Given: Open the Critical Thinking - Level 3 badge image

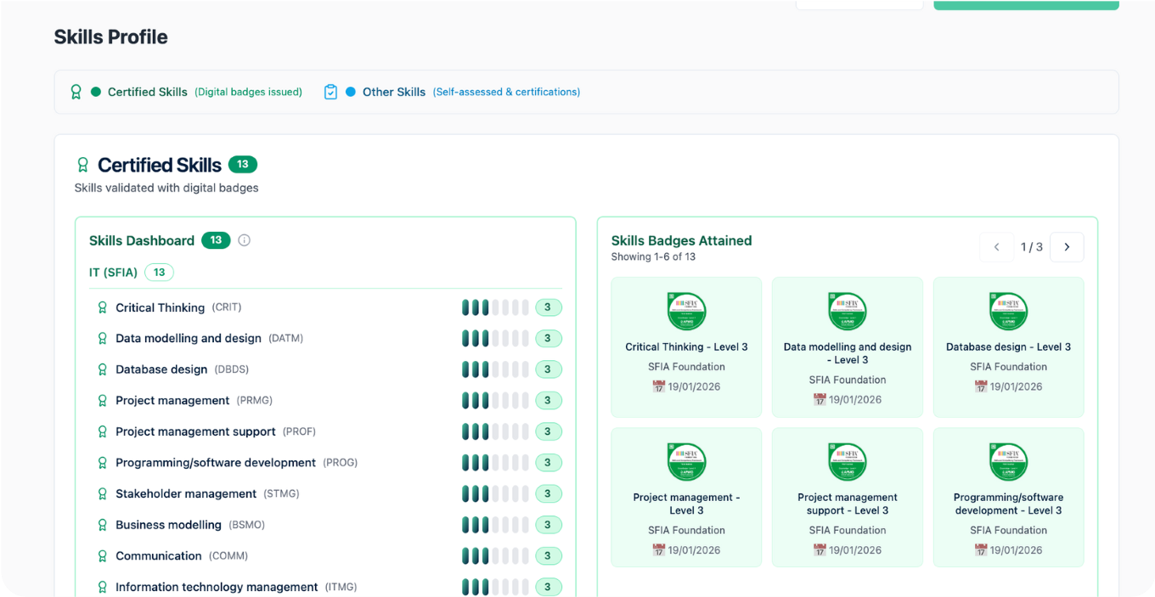Looking at the screenshot, I should [686, 311].
